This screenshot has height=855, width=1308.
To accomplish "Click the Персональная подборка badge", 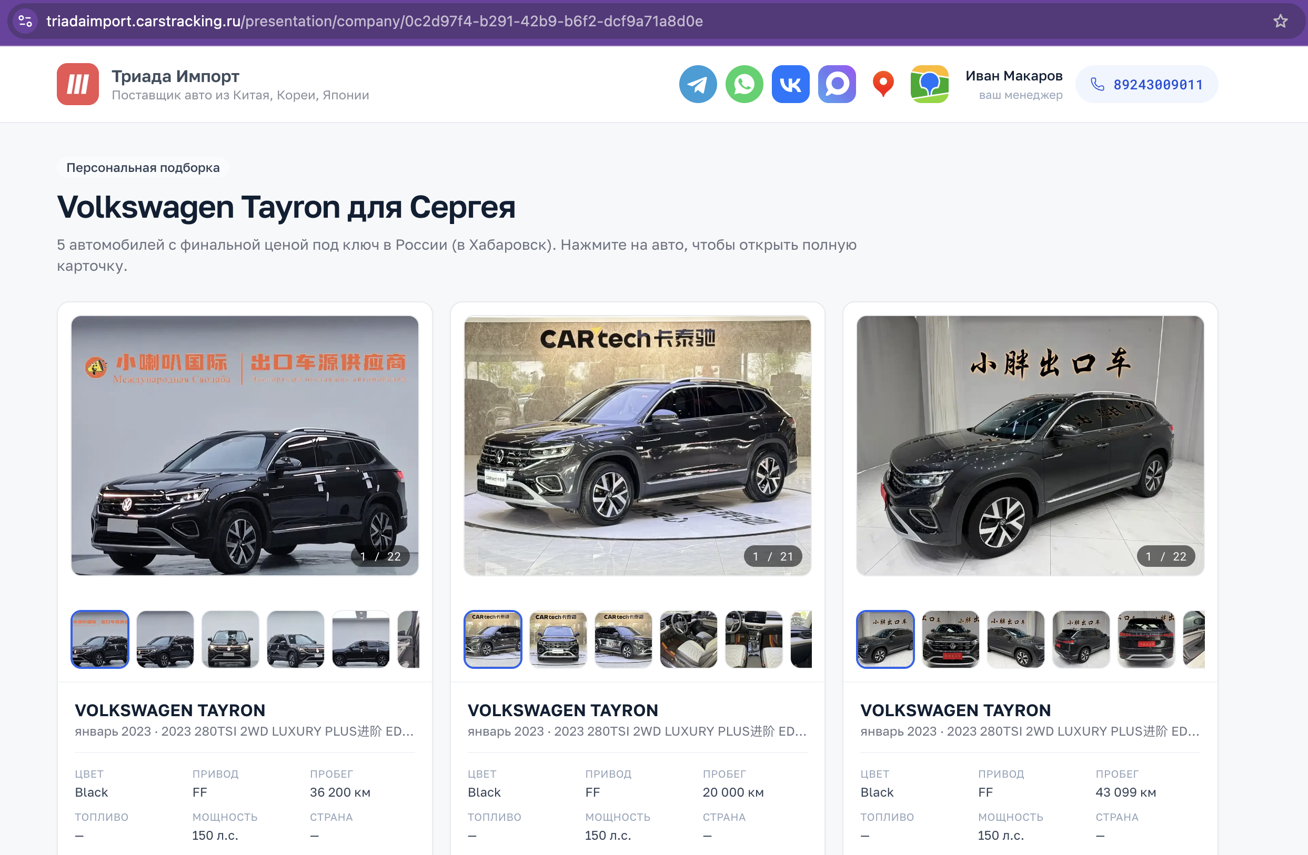I will (x=143, y=168).
